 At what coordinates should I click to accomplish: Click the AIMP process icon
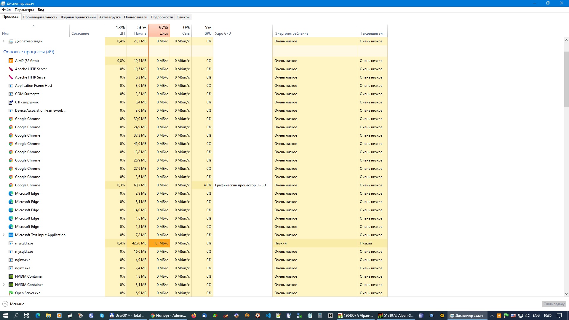coord(11,61)
